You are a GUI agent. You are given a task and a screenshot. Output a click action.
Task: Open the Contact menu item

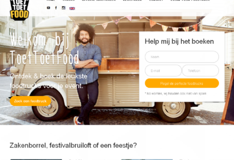pyautogui.click(x=156, y=0)
